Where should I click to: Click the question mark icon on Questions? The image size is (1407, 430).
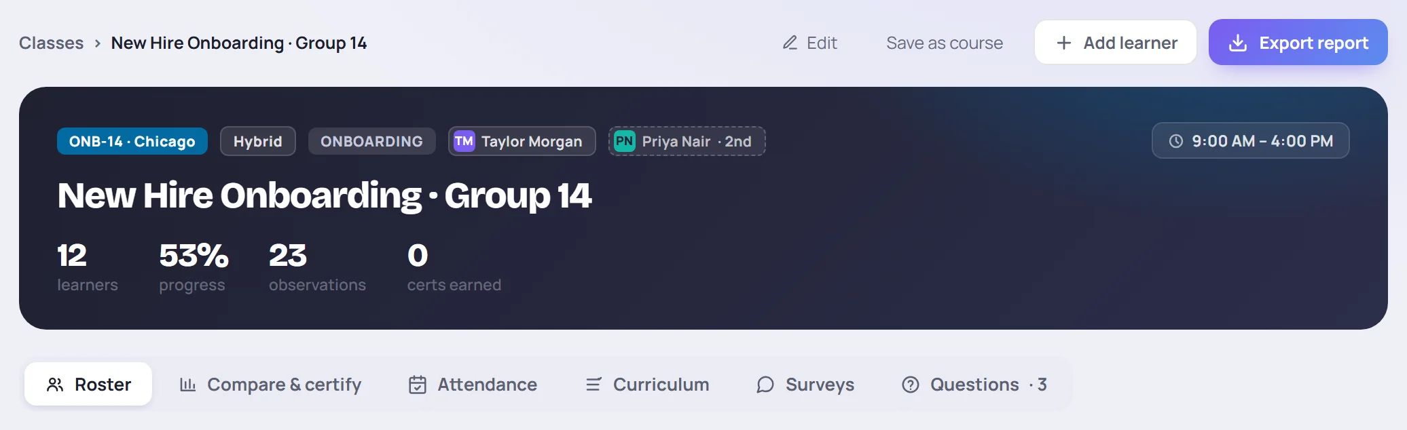[911, 385]
